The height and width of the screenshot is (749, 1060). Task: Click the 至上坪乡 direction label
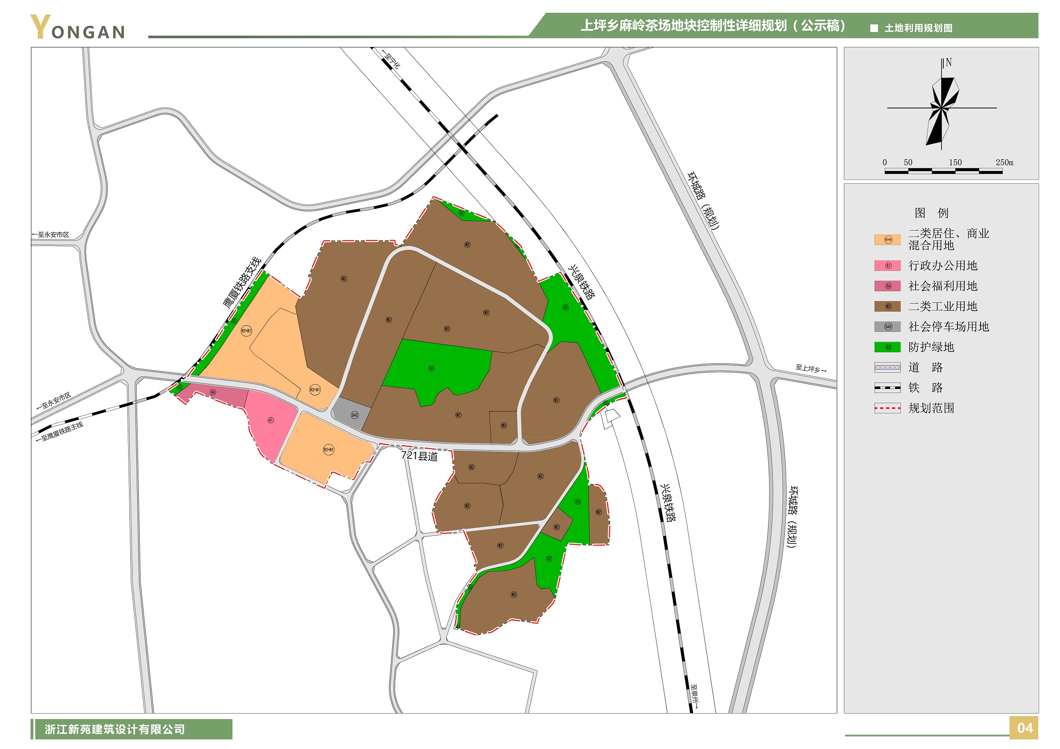tap(810, 368)
